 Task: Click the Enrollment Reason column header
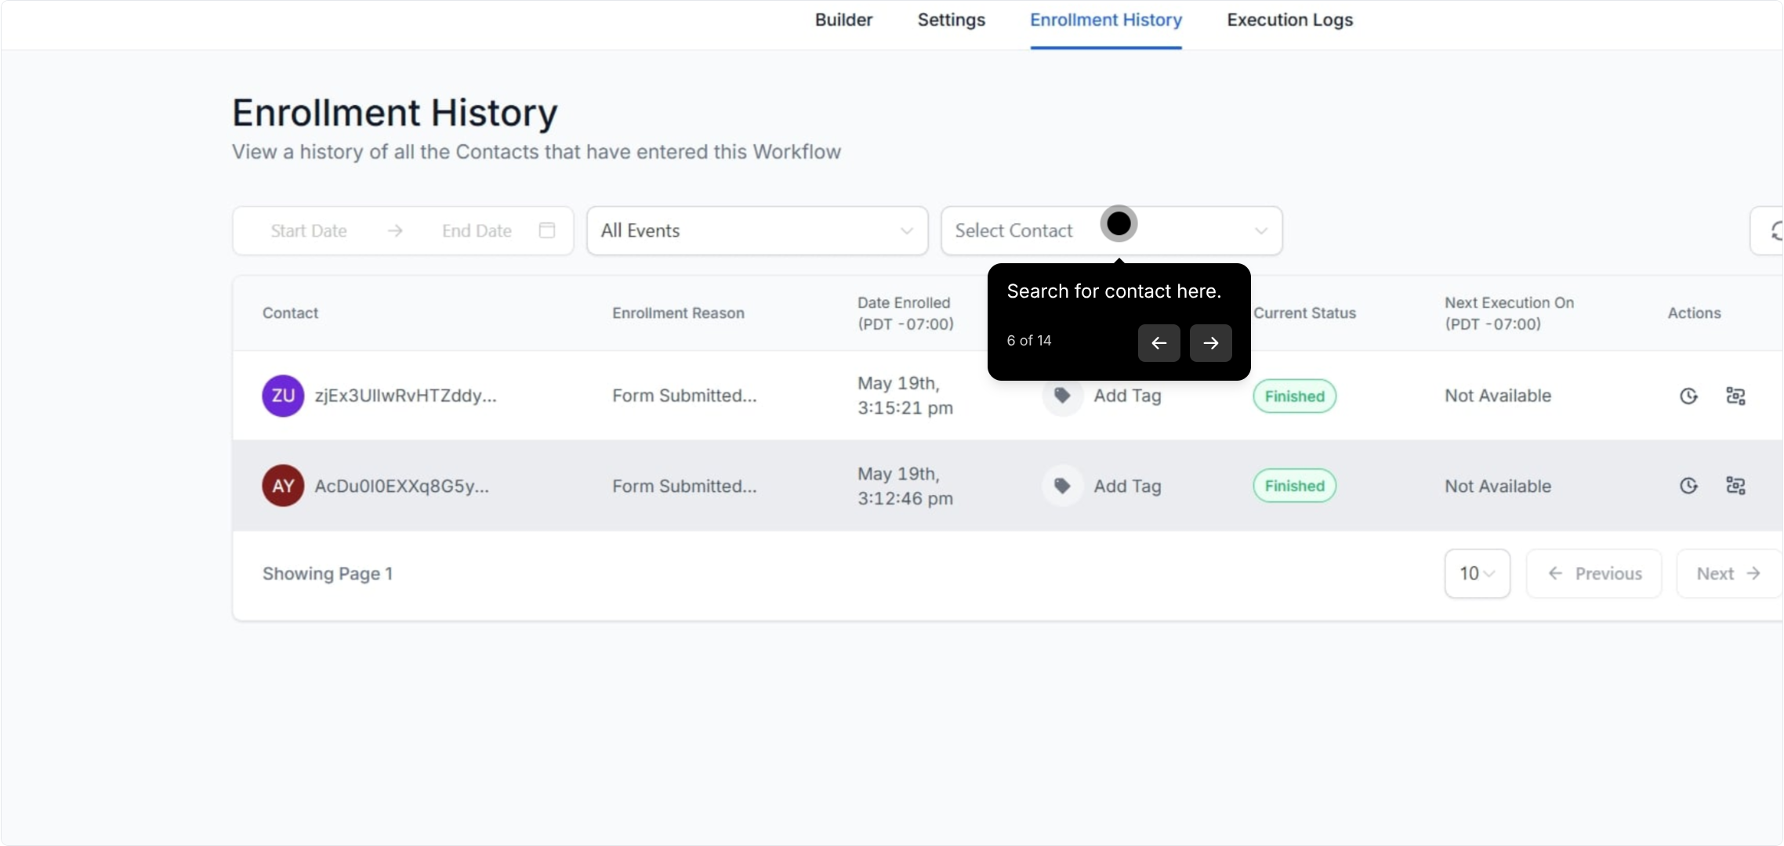[x=678, y=313]
